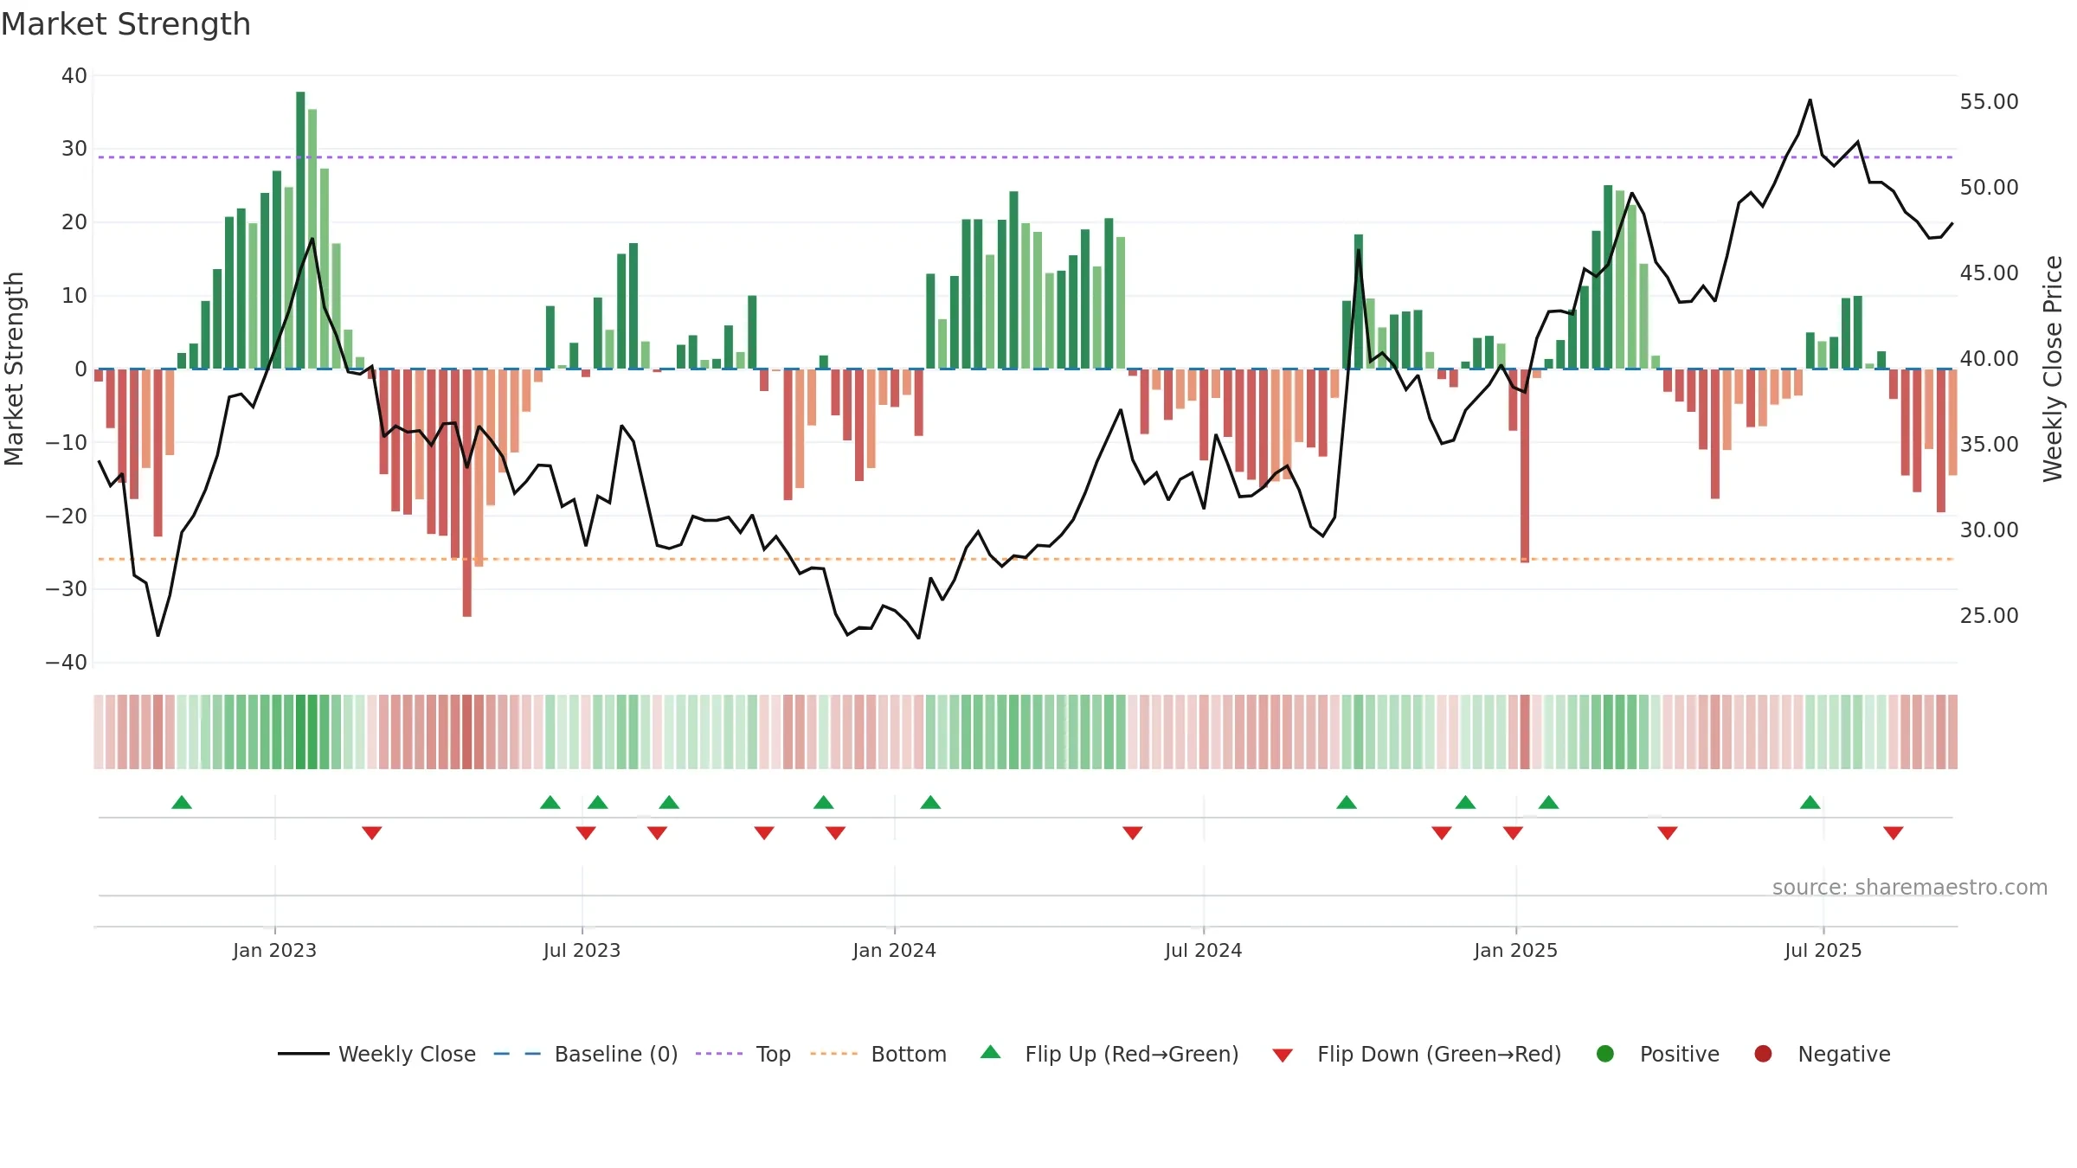Toggle the Baseline (0) legend entry
This screenshot has width=2077, height=1168.
(586, 1054)
